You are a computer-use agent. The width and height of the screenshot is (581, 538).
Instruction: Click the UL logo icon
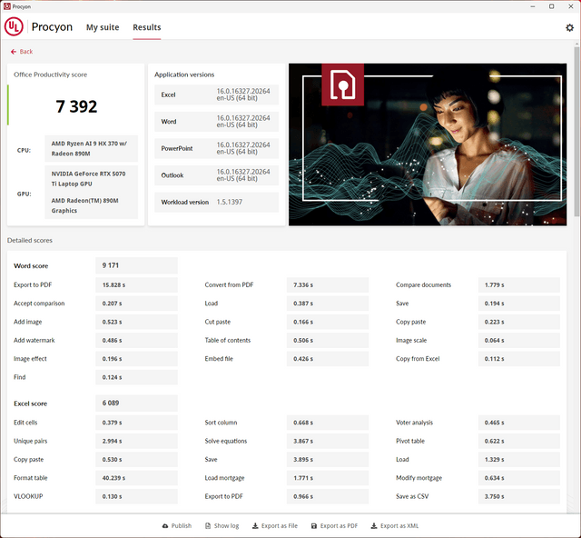pos(14,27)
